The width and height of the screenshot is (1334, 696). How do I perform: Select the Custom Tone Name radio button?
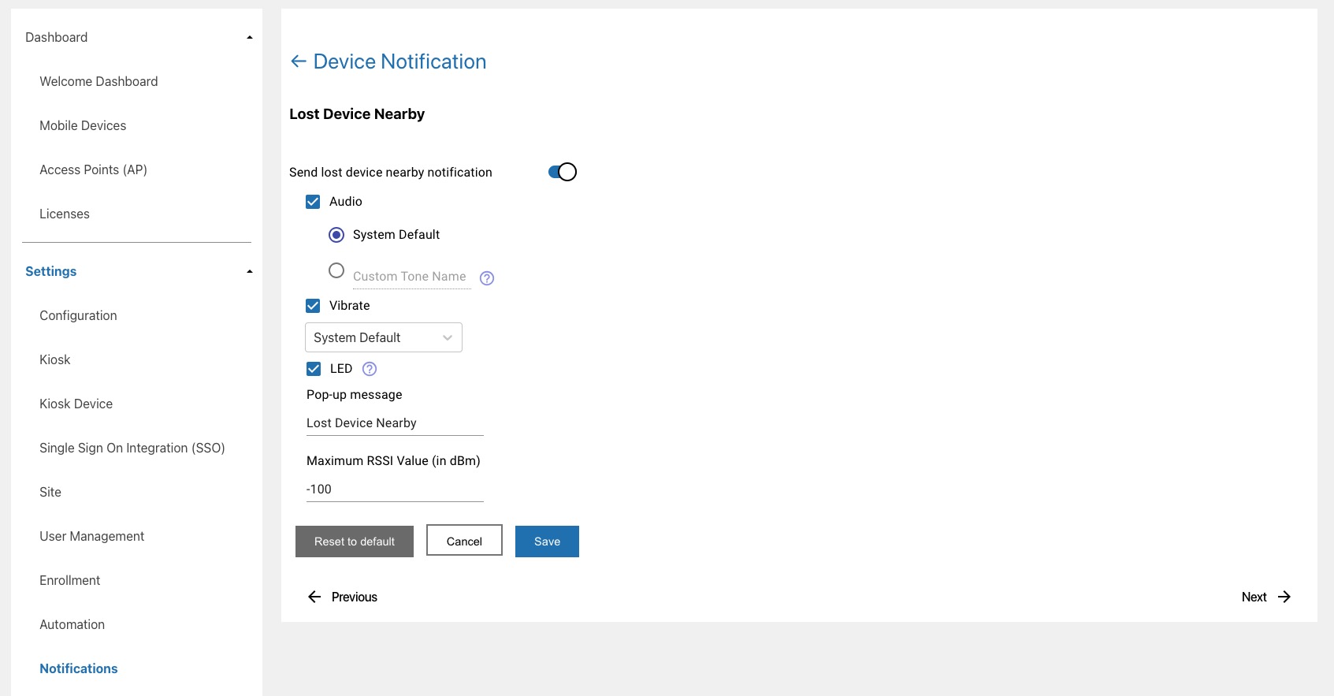point(336,271)
